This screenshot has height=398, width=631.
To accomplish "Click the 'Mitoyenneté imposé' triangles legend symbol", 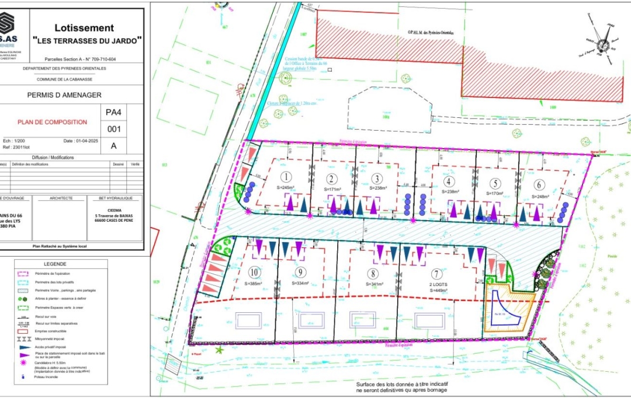I will (24, 339).
